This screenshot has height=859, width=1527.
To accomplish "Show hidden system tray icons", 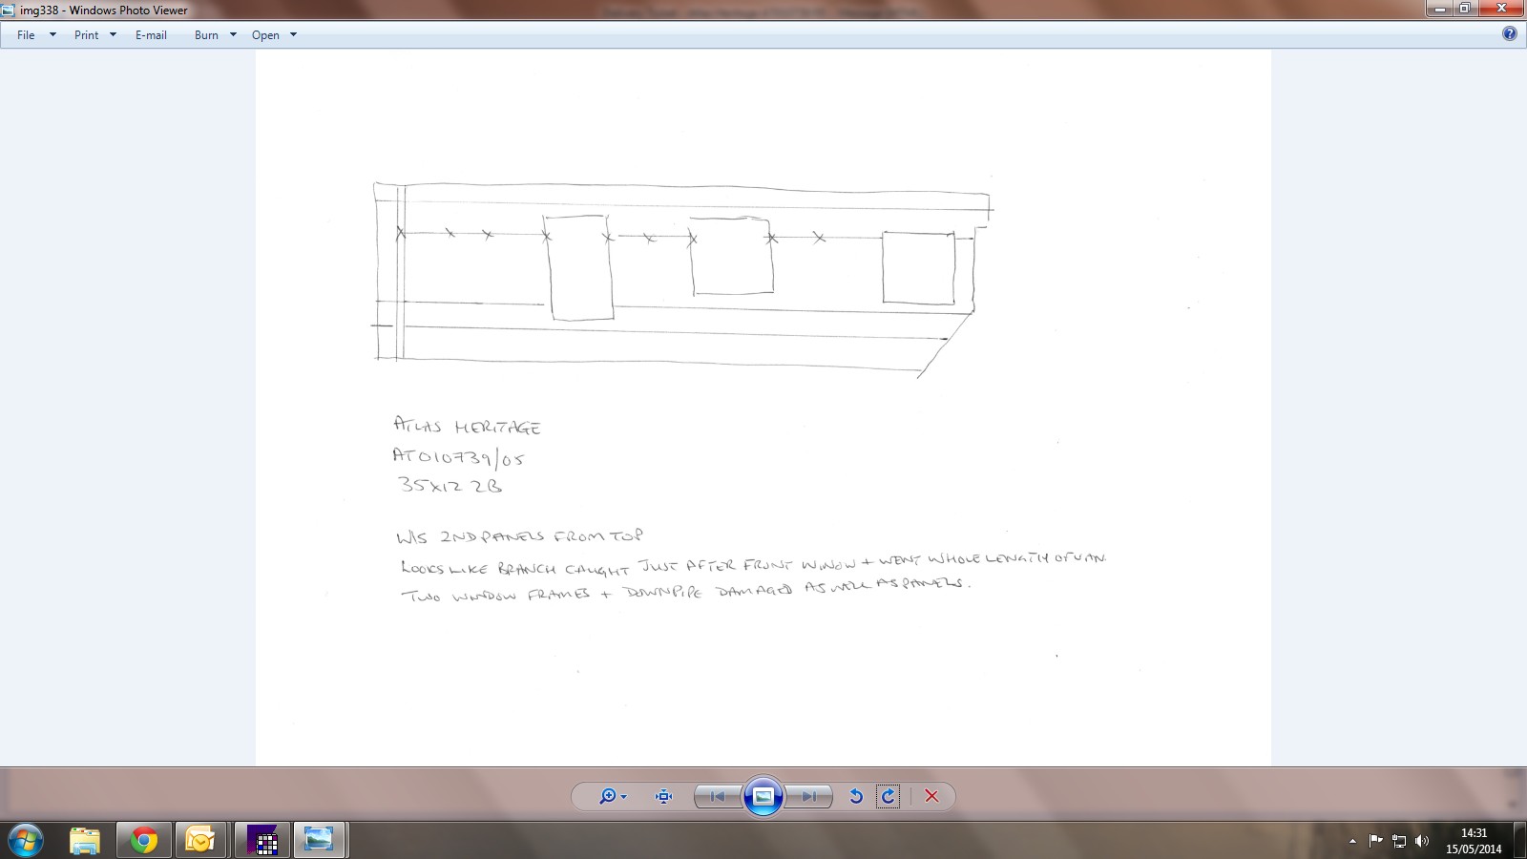I will tap(1352, 841).
